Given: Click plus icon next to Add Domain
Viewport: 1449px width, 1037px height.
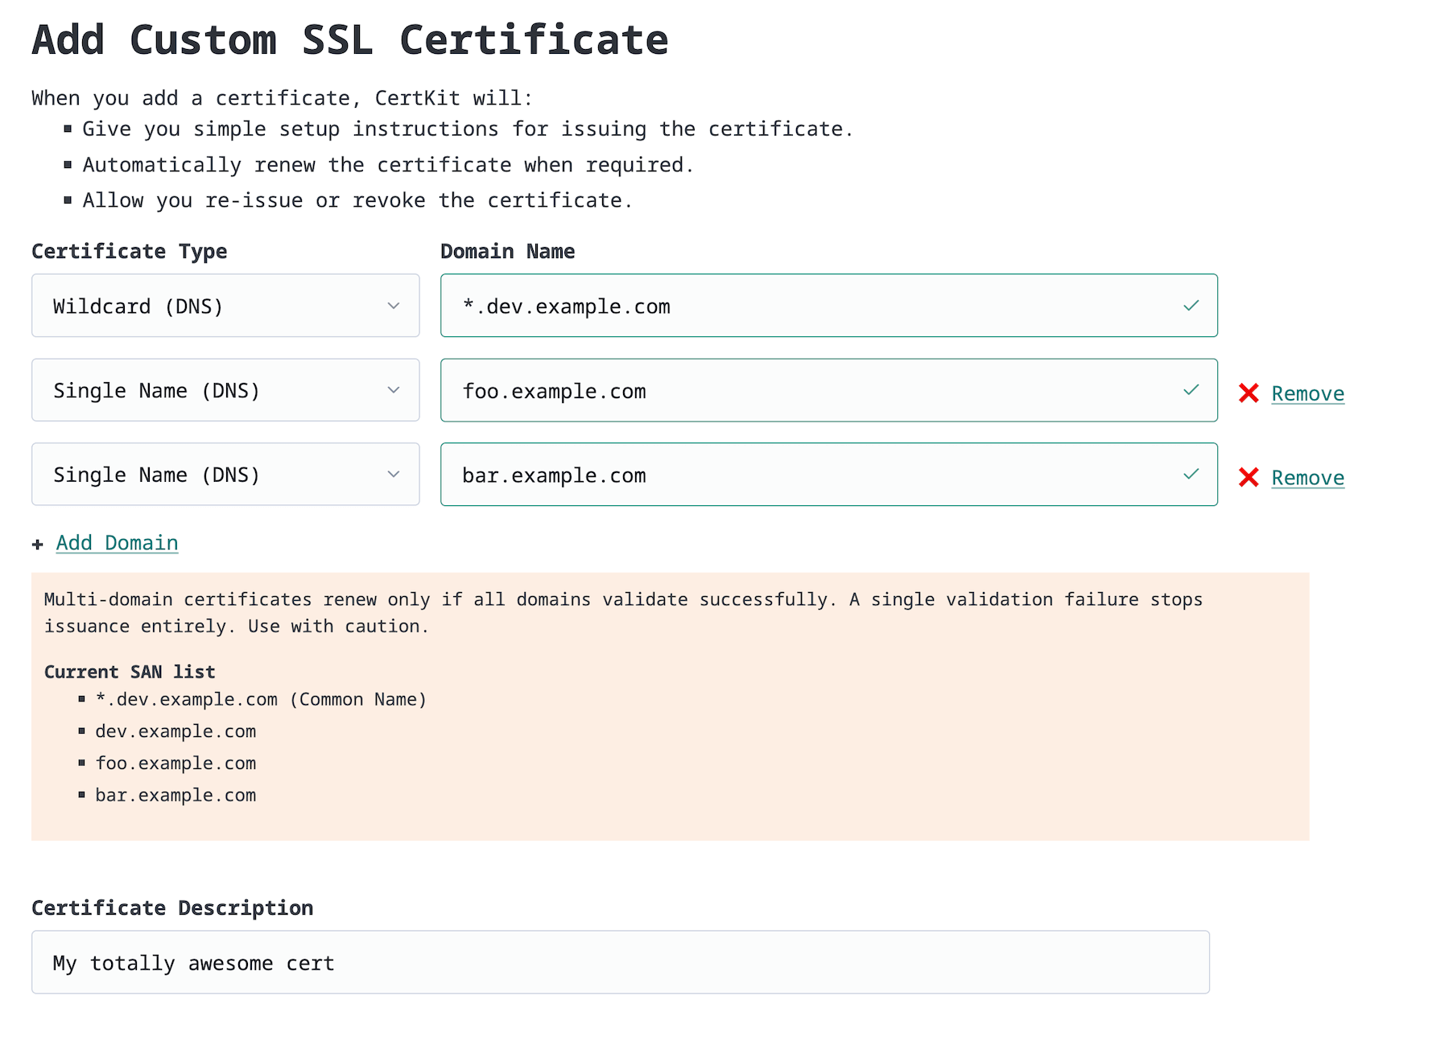Looking at the screenshot, I should [x=37, y=544].
